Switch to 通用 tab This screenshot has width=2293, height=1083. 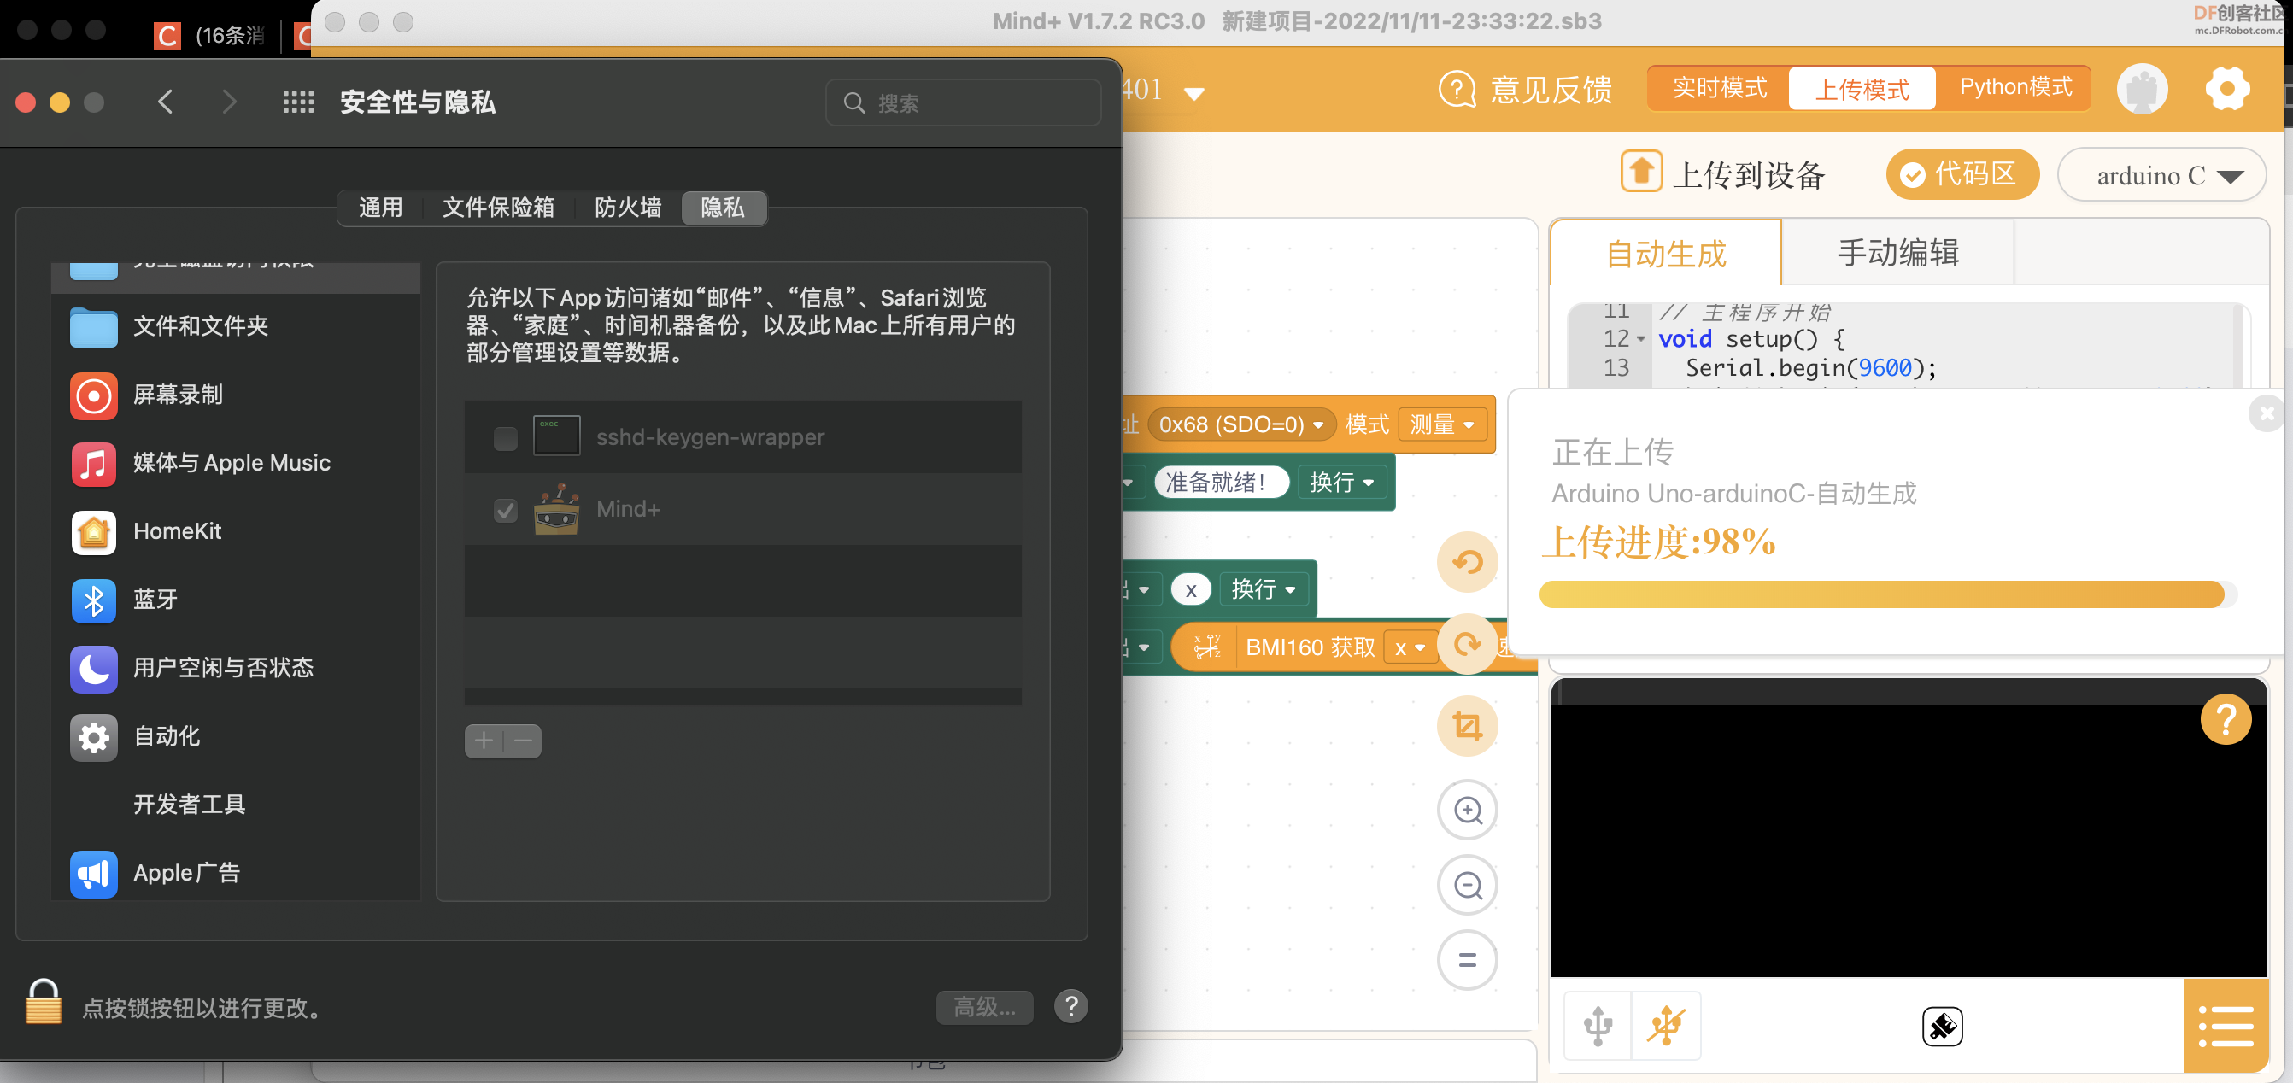click(x=380, y=208)
